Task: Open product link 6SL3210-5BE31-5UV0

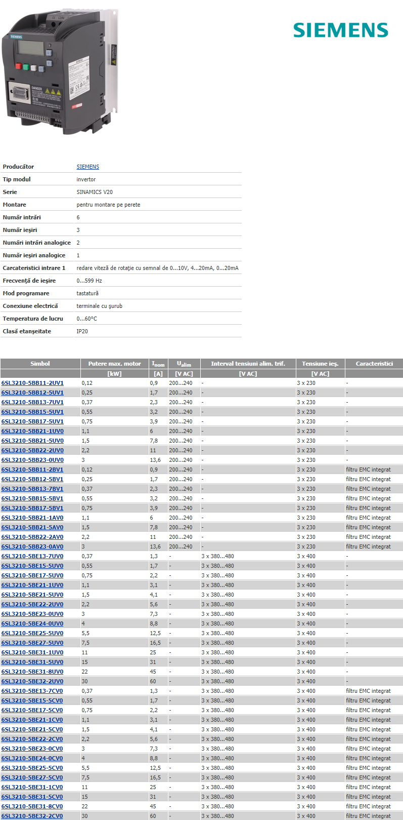Action: point(32,662)
